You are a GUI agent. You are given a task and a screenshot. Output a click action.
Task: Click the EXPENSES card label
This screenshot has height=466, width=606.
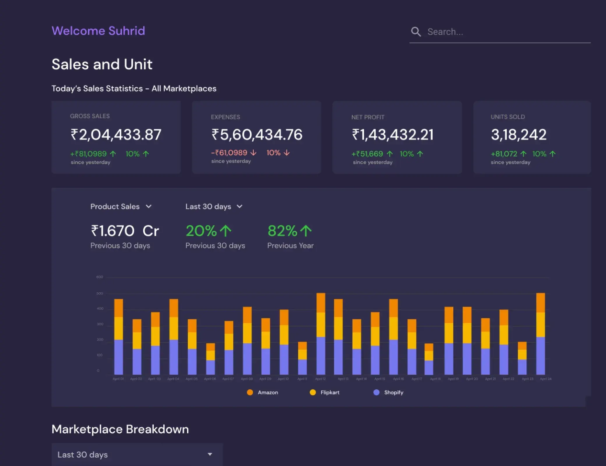click(x=226, y=117)
